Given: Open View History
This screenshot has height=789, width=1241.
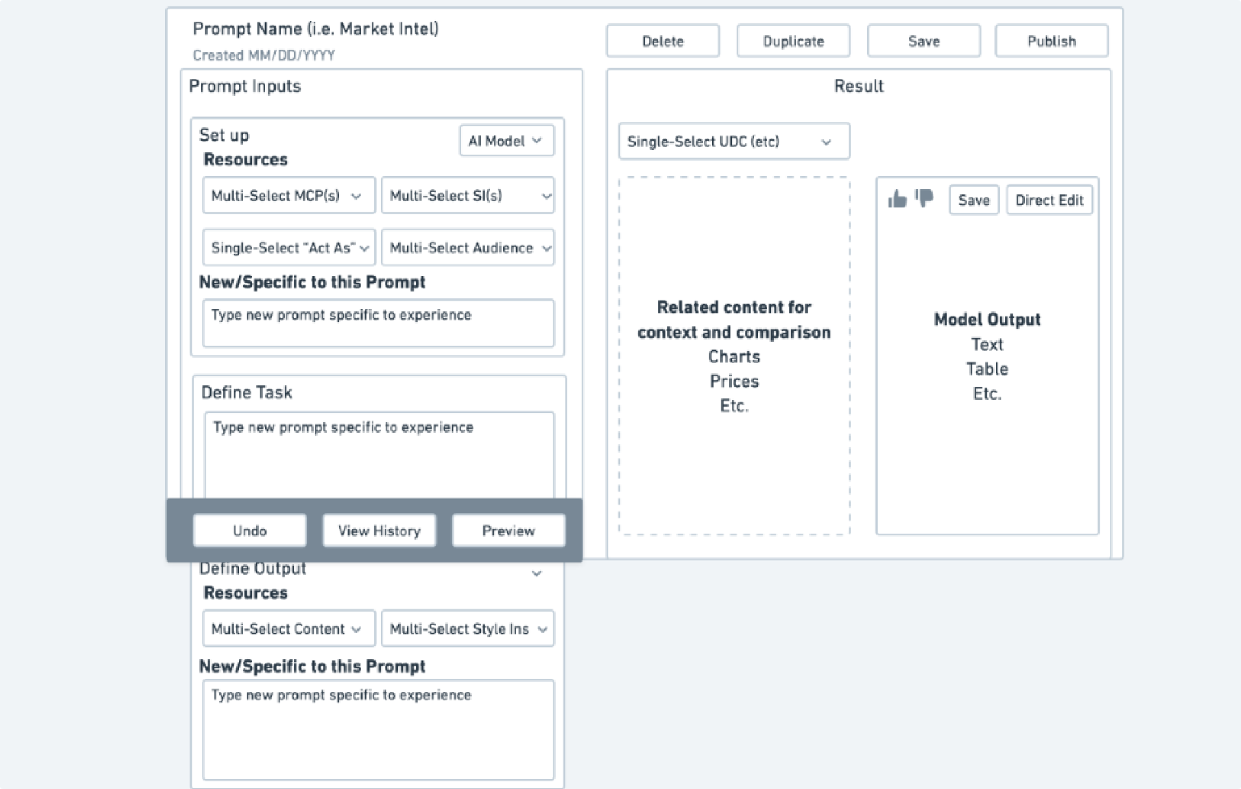Looking at the screenshot, I should click(x=379, y=531).
